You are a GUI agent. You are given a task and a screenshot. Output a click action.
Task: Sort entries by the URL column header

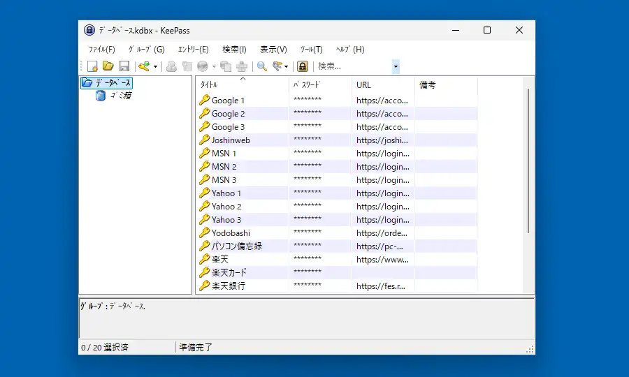pos(383,84)
